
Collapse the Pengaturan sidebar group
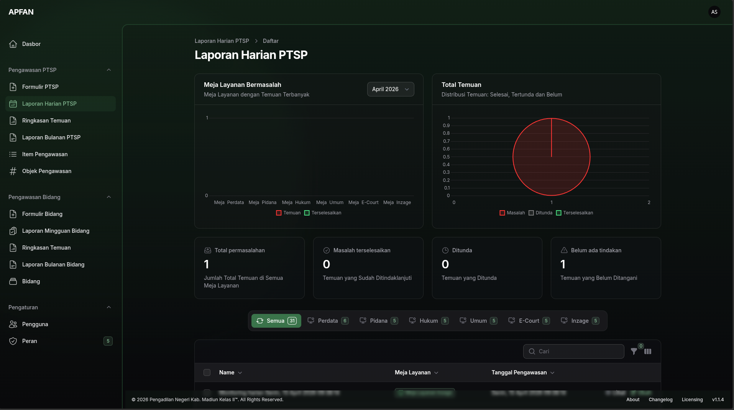coord(109,307)
